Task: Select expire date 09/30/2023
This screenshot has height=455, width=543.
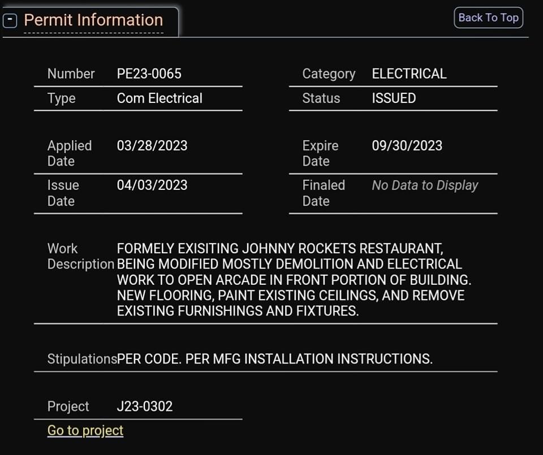Action: (x=407, y=146)
